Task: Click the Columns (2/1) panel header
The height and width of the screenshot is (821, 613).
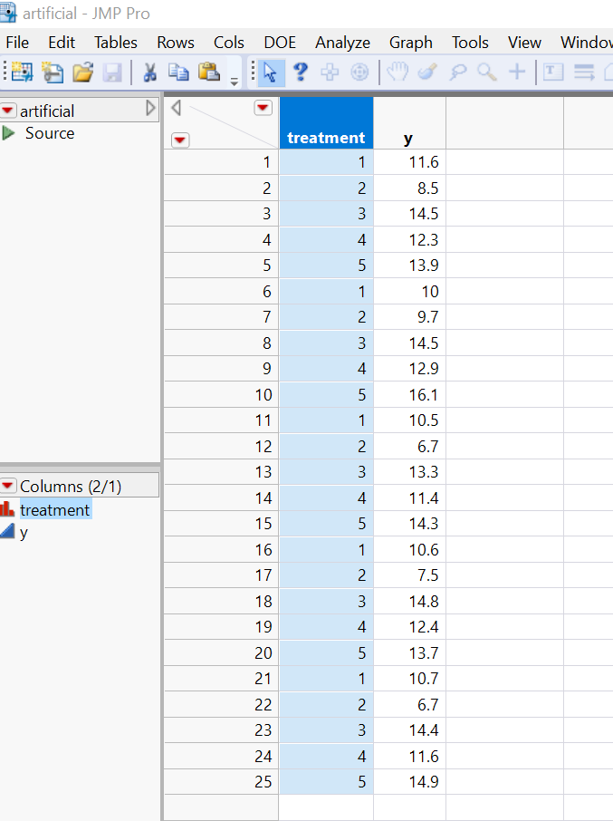Action: click(x=80, y=486)
